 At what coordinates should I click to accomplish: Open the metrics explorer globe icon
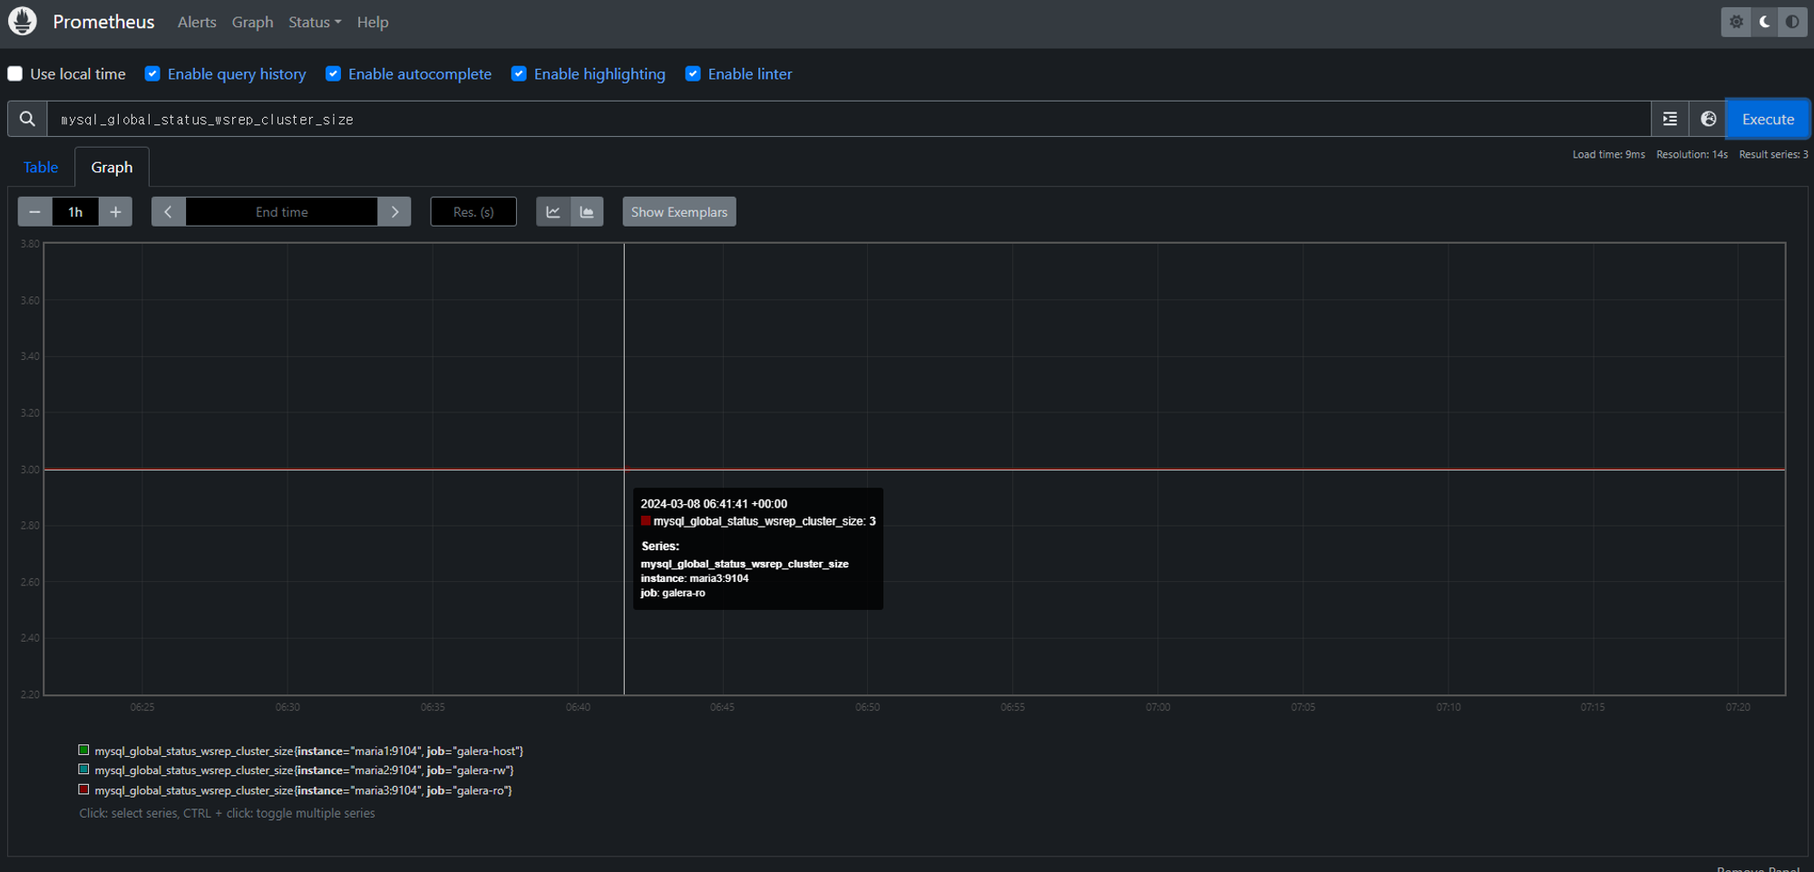1708,119
